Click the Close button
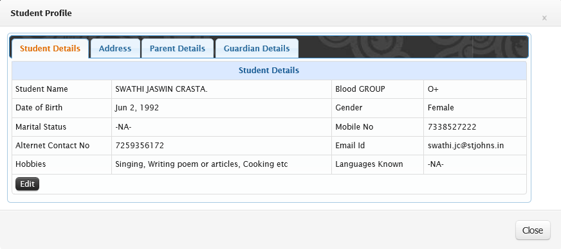 533,230
